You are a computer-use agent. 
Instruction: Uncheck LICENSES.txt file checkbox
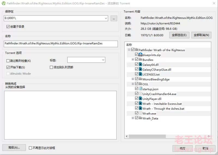[137, 74]
